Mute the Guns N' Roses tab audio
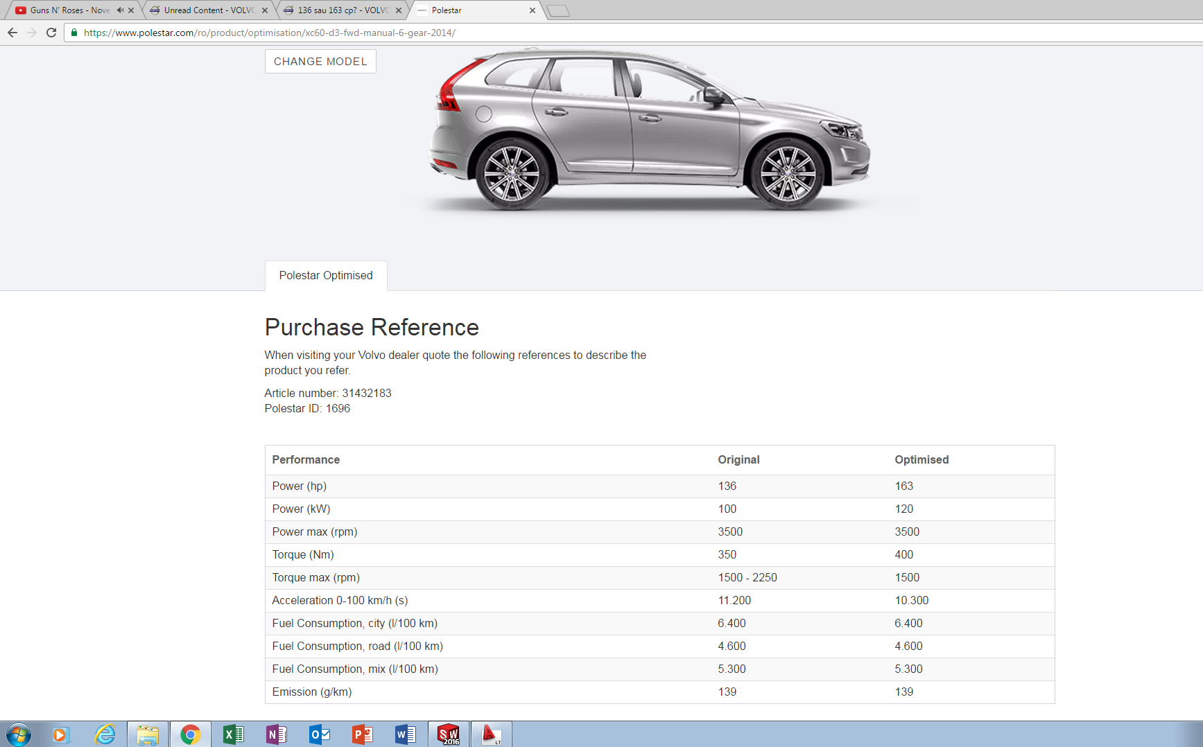The height and width of the screenshot is (747, 1203). (120, 10)
